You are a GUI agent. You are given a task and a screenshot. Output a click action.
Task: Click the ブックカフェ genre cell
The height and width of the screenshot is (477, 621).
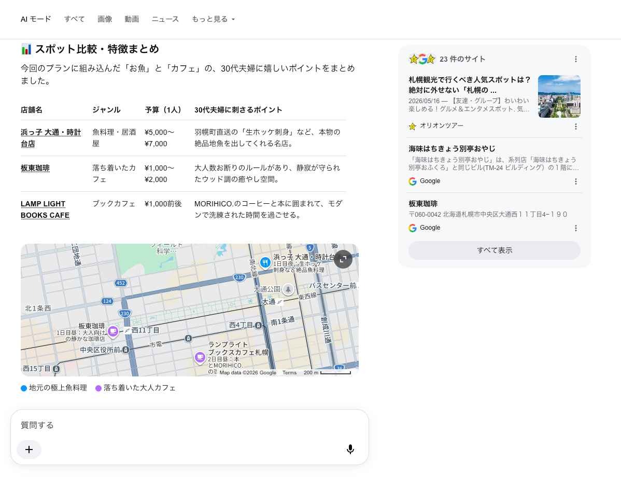point(114,204)
